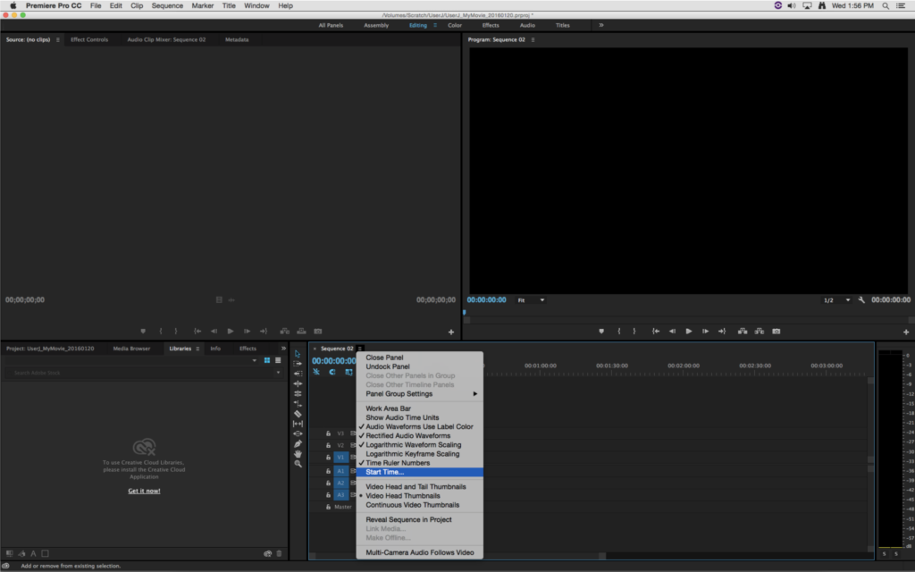This screenshot has height=572, width=915.
Task: Mark In point in Program monitor
Action: [x=619, y=331]
